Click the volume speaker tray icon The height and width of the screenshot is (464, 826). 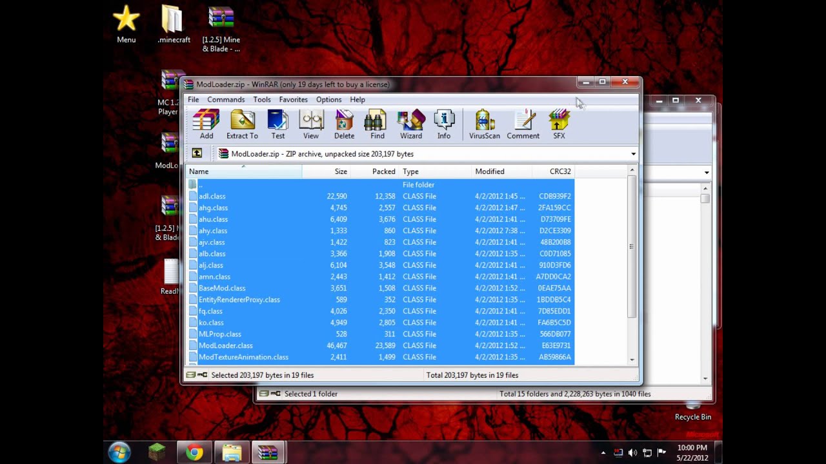632,453
